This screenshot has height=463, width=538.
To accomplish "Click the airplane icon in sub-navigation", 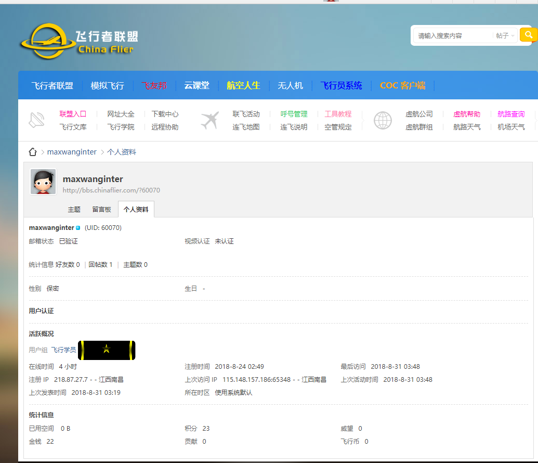I will pos(210,120).
